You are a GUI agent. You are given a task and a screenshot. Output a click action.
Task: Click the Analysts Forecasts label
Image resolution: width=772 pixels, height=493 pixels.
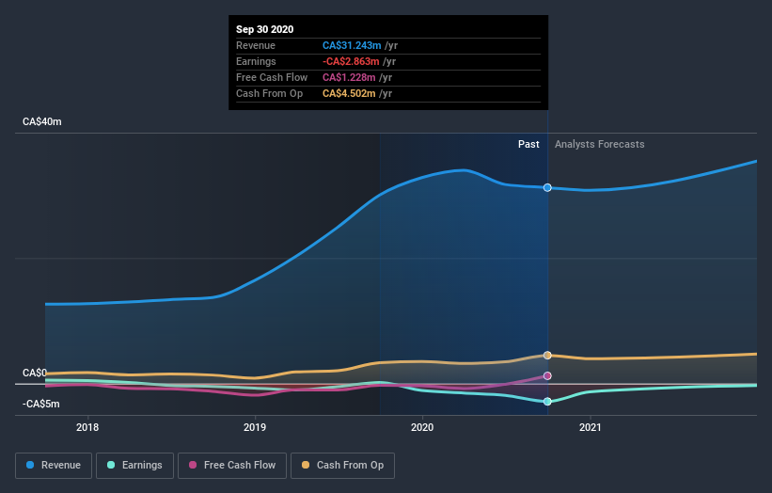tap(599, 144)
